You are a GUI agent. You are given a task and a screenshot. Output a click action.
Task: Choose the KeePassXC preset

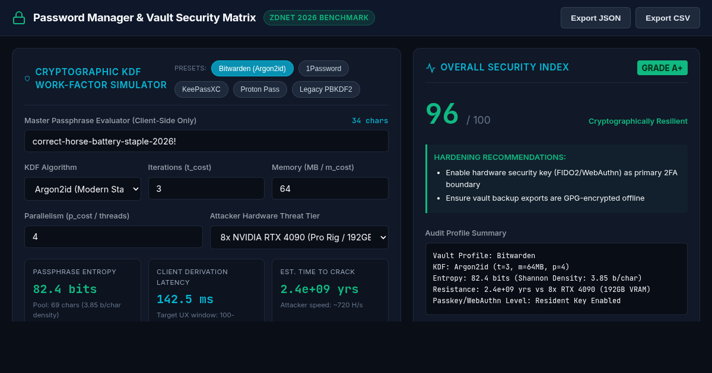[x=201, y=89]
